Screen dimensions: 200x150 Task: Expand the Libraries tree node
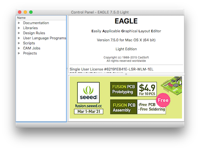coord(19,28)
